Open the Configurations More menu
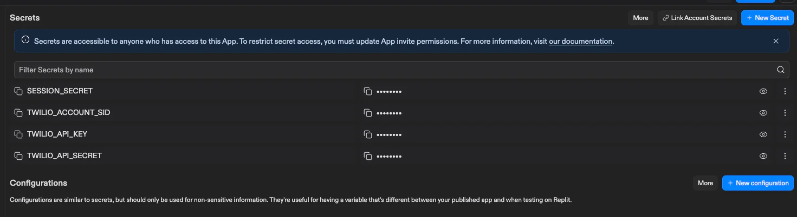This screenshot has width=797, height=217. point(705,183)
